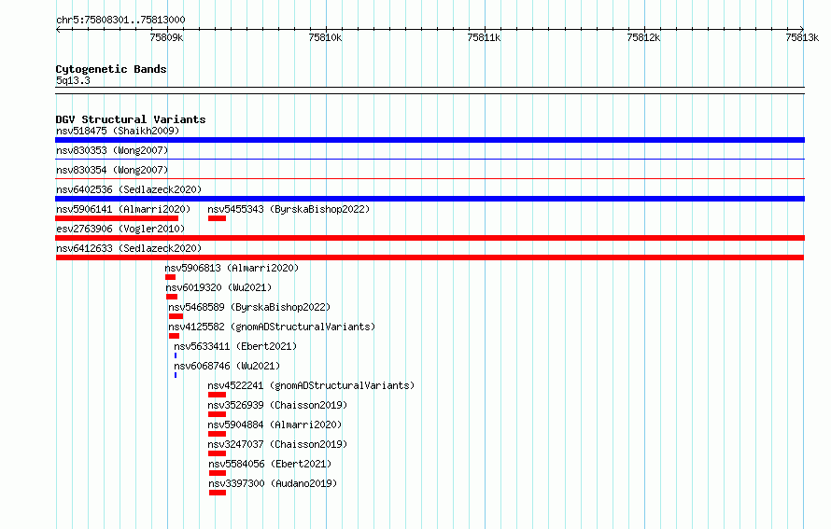Open the esv2763906 (Vogler2010) label
The height and width of the screenshot is (529, 831).
pyautogui.click(x=120, y=229)
